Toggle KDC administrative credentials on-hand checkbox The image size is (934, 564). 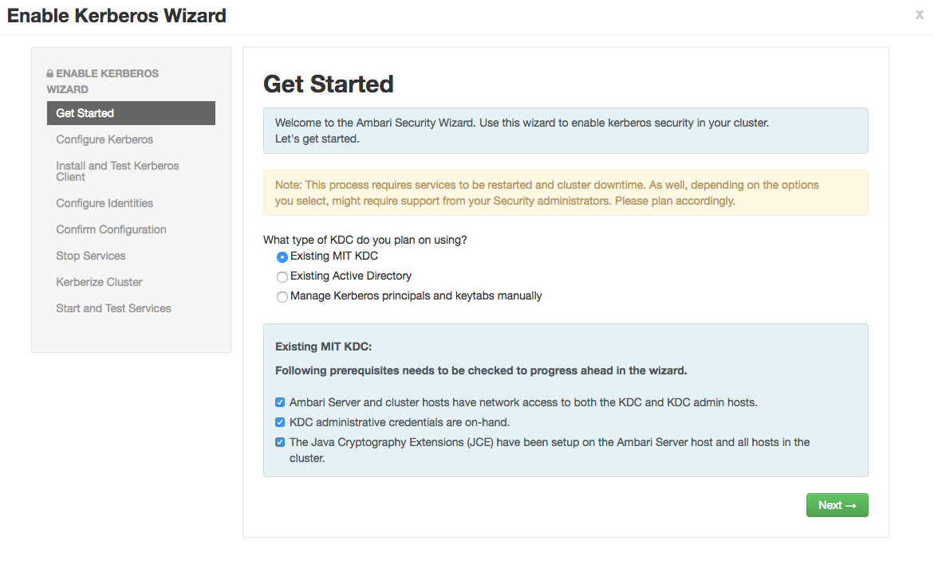(280, 423)
